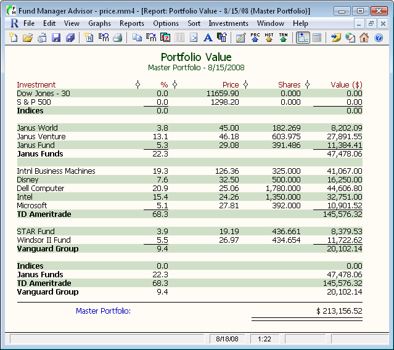Open the date calendar icon

(165, 38)
